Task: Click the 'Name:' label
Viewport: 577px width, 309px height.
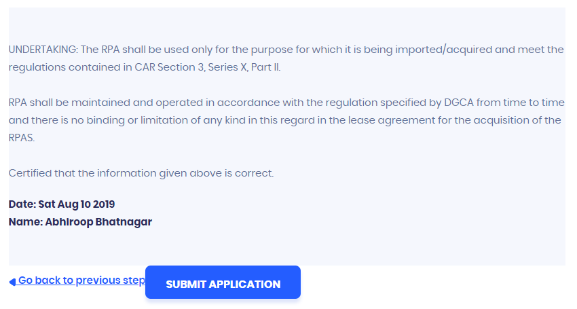Action: (x=25, y=222)
